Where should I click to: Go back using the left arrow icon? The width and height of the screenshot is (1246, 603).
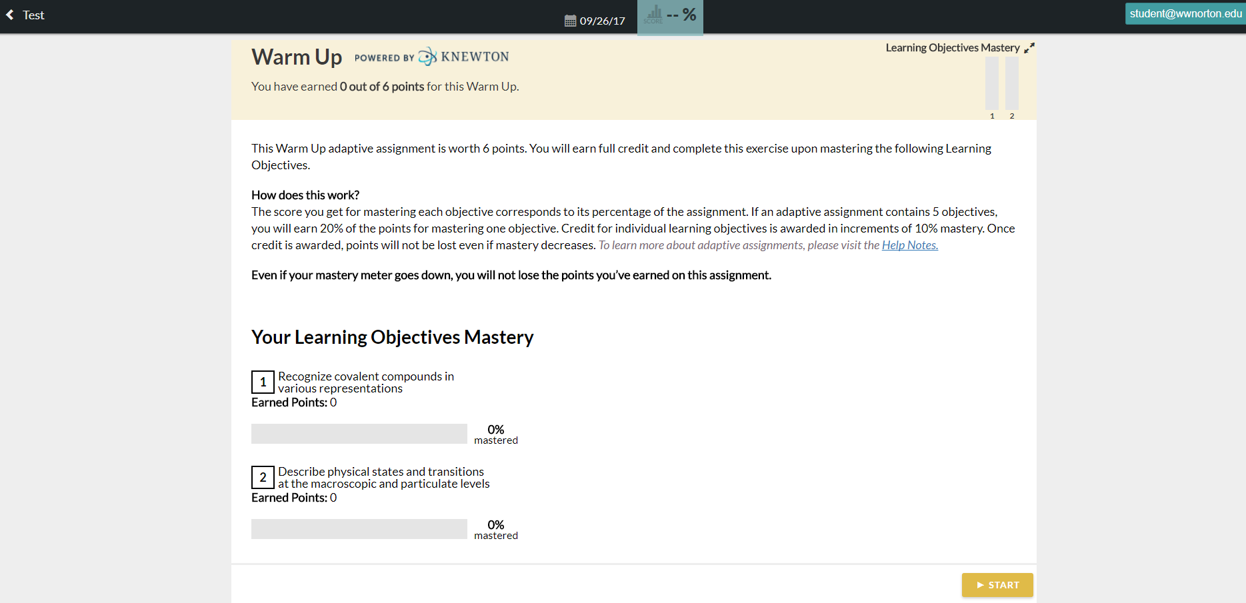(x=10, y=15)
